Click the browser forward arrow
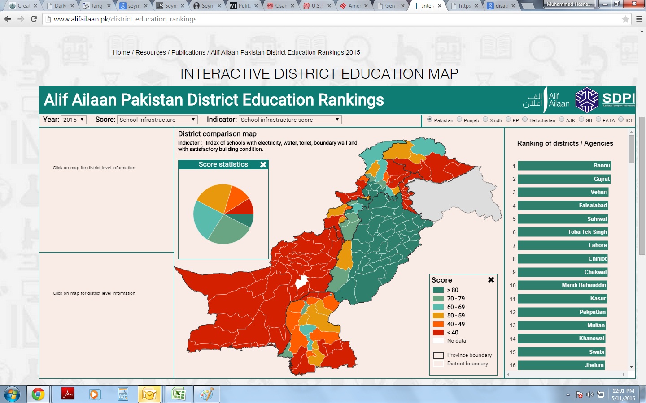 [21, 19]
